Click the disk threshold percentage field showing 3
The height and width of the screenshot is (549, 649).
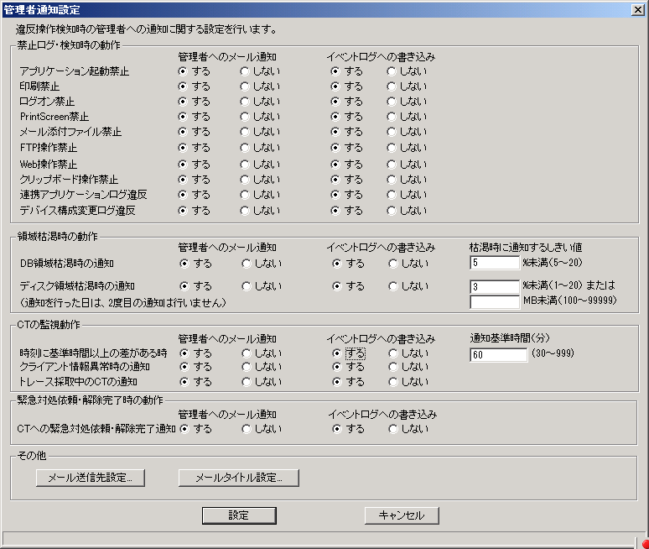[x=495, y=286]
